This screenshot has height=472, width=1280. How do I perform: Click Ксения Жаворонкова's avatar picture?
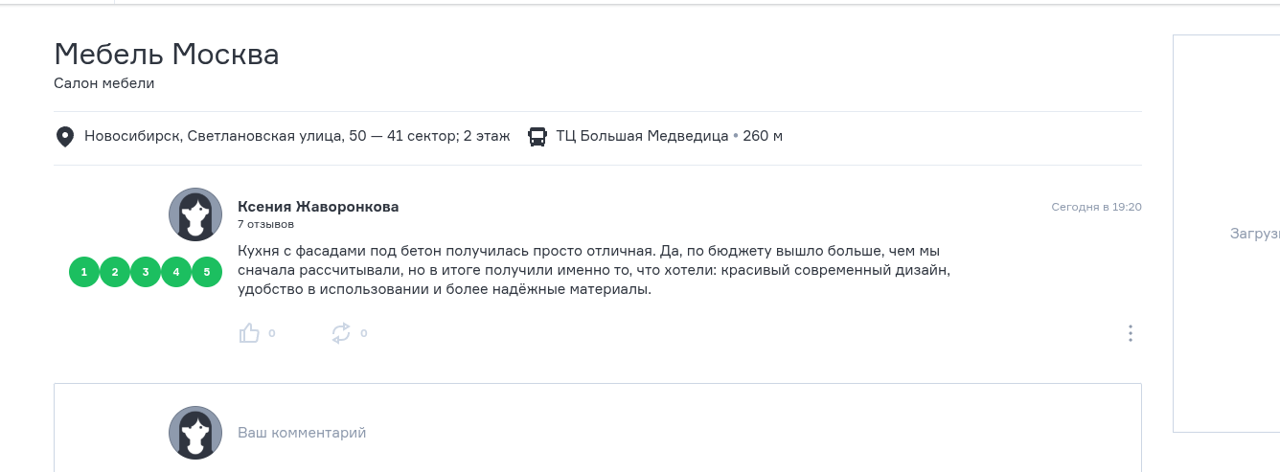[195, 214]
